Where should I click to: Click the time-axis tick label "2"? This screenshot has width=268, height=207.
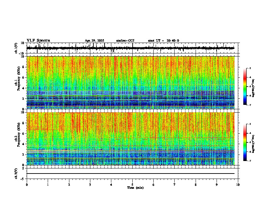(x=69, y=185)
